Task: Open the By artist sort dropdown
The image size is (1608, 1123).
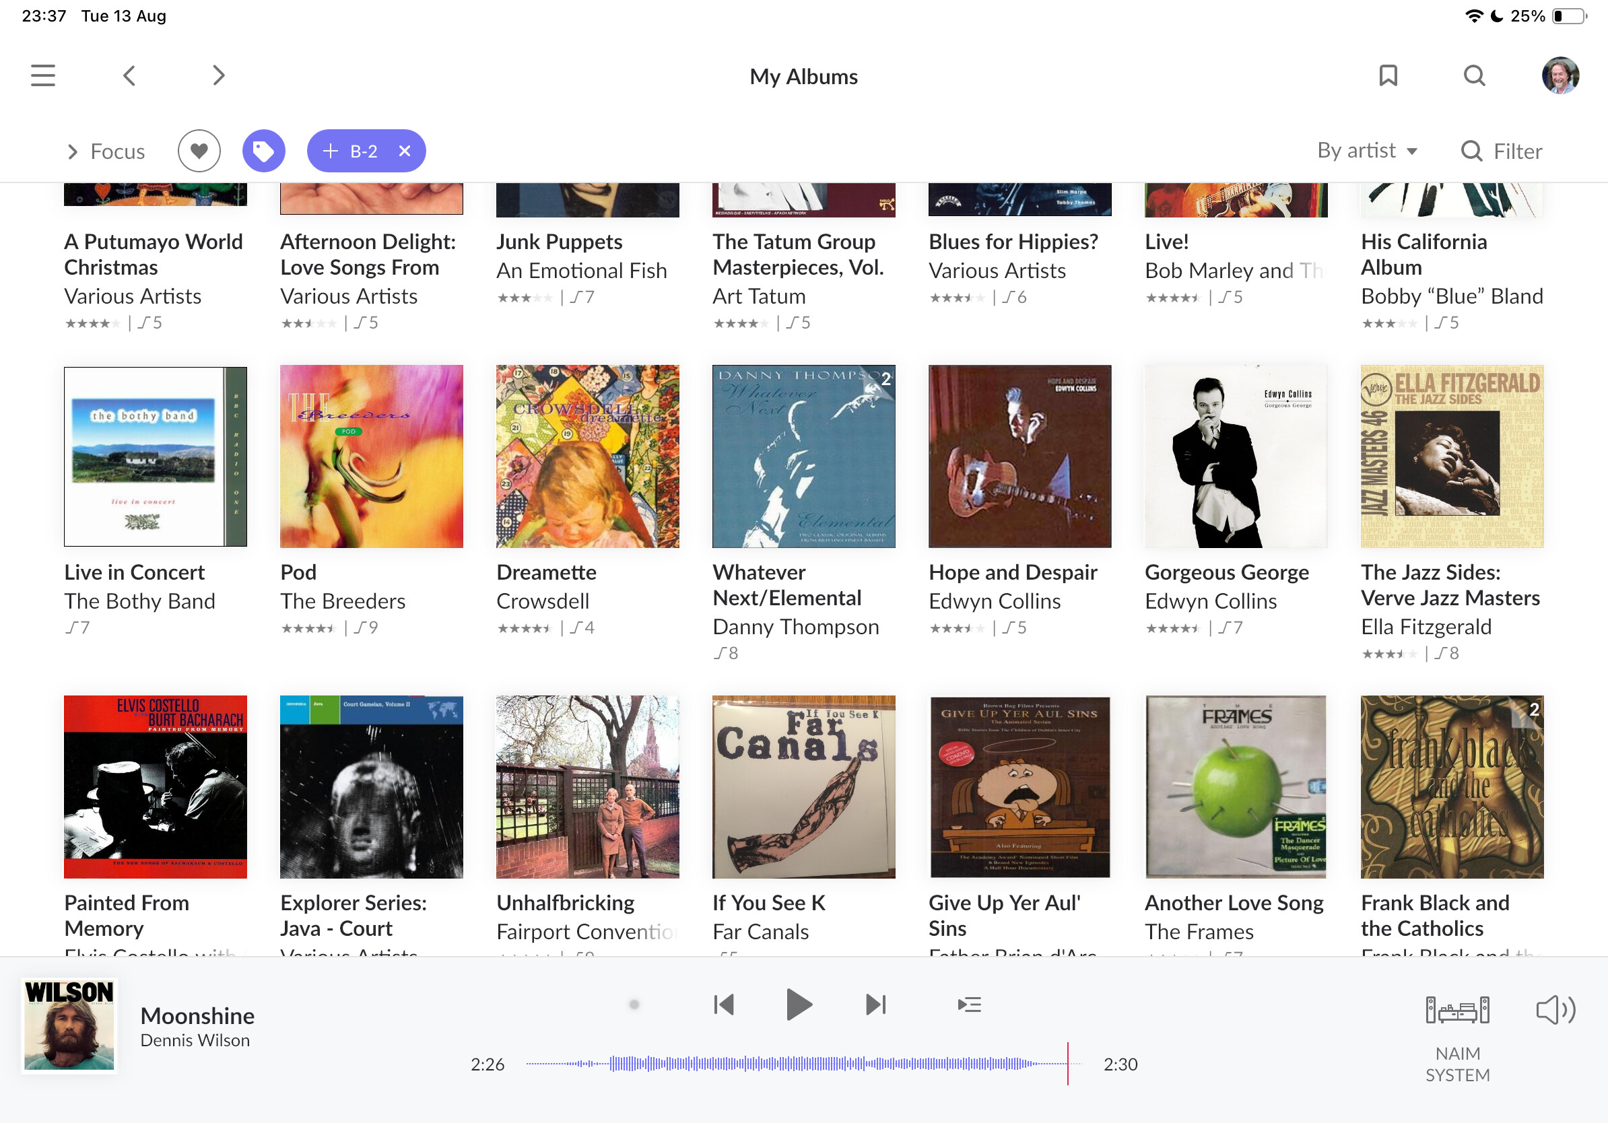Action: [1366, 151]
